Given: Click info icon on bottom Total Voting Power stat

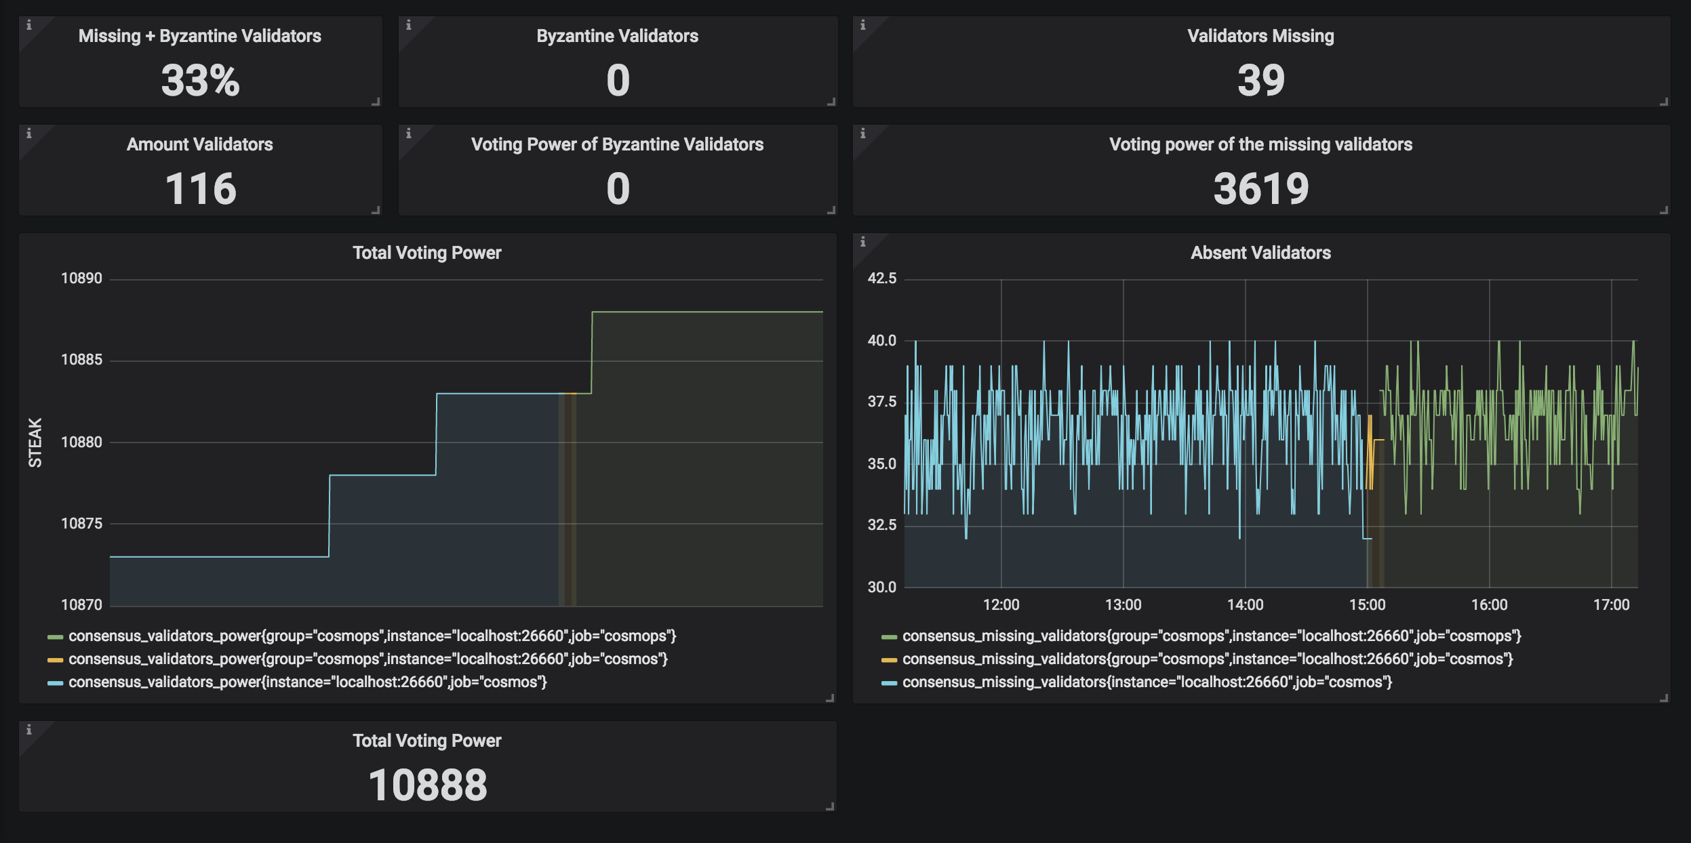Looking at the screenshot, I should [29, 730].
